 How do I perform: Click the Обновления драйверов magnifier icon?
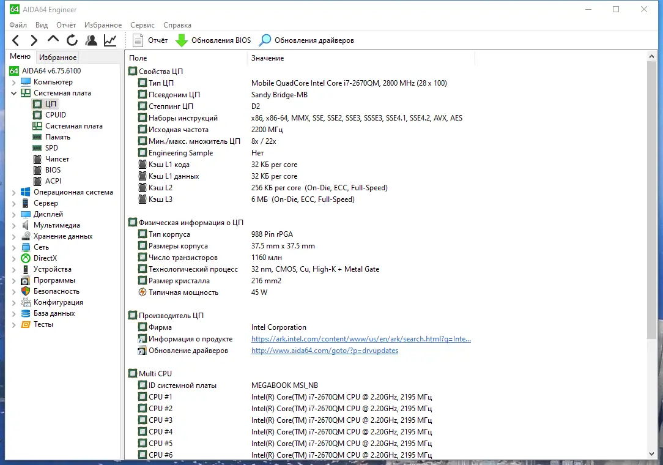[x=264, y=40]
